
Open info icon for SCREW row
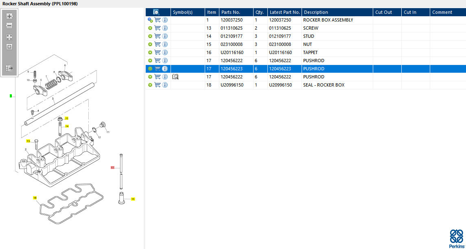165,28
